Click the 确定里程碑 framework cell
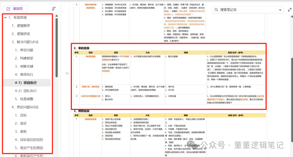The image size is (293, 157). click(91, 57)
